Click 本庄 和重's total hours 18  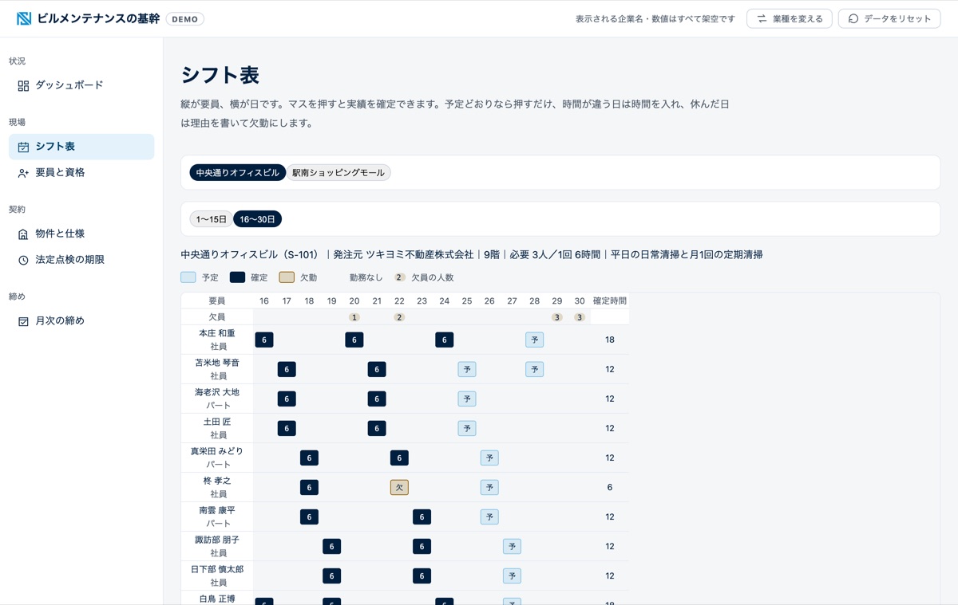tap(610, 340)
